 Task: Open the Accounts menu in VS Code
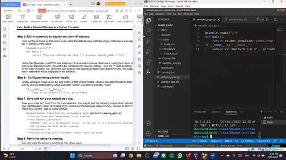tap(148, 123)
